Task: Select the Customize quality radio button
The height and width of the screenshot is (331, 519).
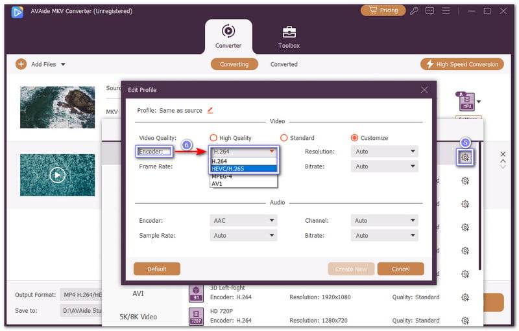Action: pyautogui.click(x=354, y=138)
